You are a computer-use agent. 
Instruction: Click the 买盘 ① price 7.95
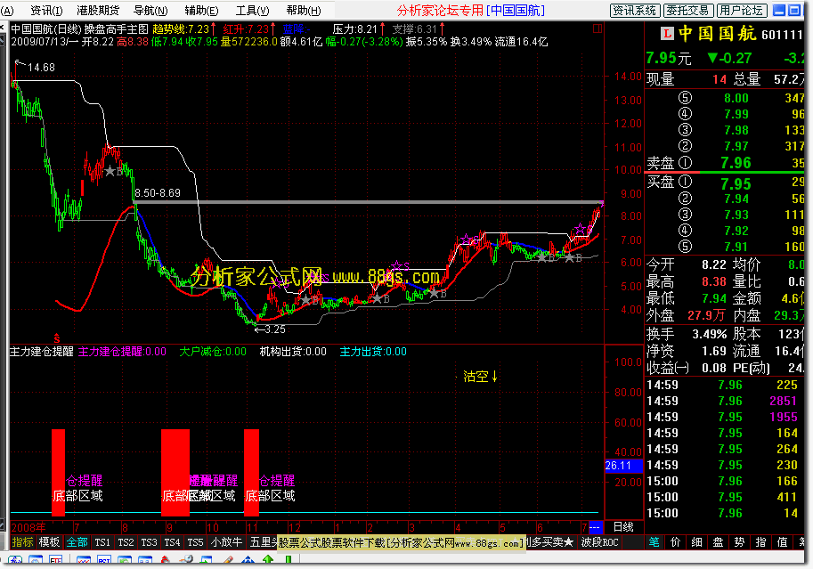(736, 183)
